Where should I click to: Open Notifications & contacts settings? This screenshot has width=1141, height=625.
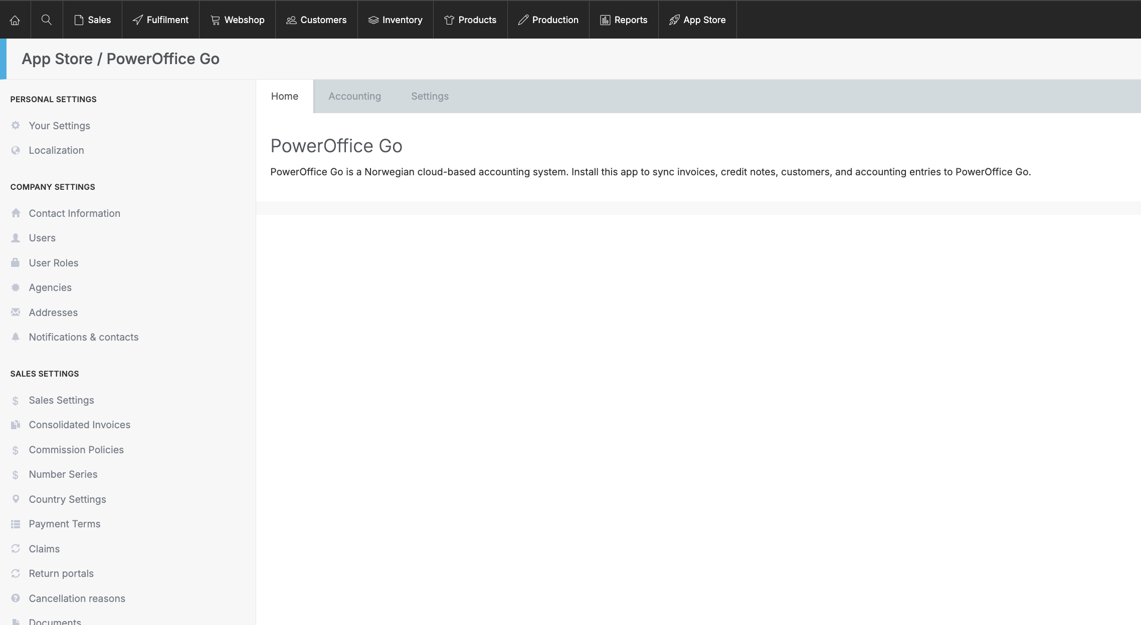(84, 337)
